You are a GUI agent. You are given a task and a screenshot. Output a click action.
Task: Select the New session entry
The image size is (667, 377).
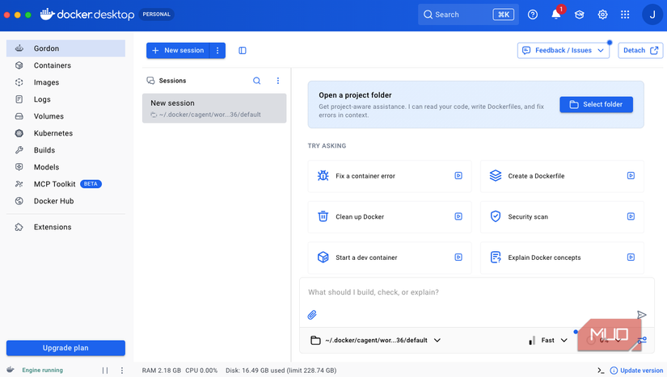[x=214, y=108]
